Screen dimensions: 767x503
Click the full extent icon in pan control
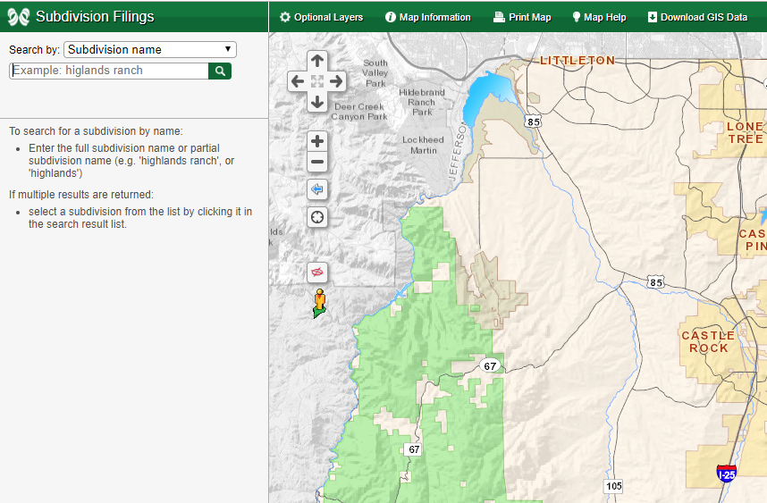pos(316,81)
